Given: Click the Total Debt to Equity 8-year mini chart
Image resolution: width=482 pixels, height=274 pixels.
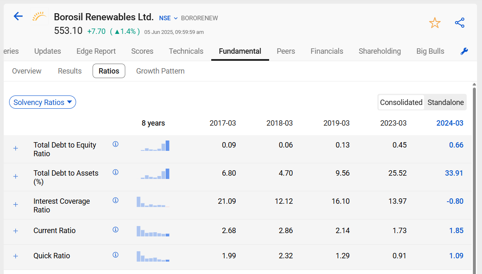Looking at the screenshot, I should tap(153, 145).
